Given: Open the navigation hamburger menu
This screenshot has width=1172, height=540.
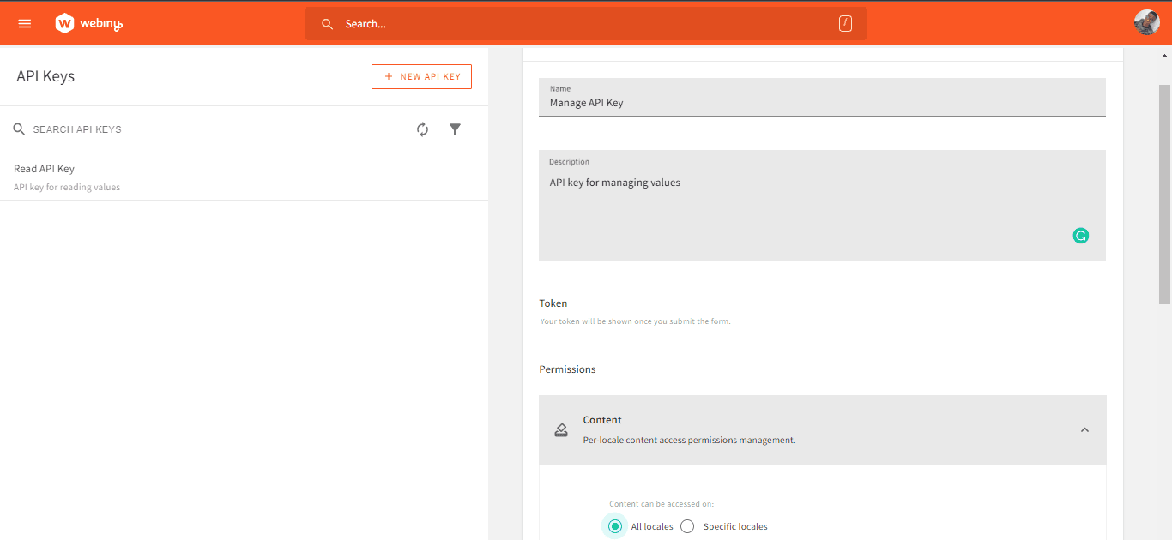Looking at the screenshot, I should (x=24, y=23).
